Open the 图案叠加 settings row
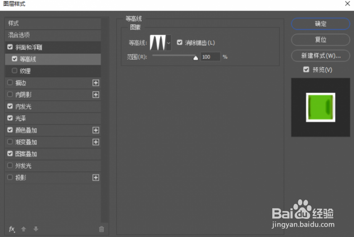This screenshot has height=237, width=354. click(53, 154)
